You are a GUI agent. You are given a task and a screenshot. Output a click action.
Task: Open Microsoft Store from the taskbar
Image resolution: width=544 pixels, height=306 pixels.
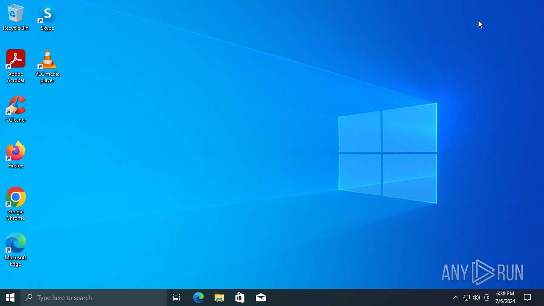(240, 297)
